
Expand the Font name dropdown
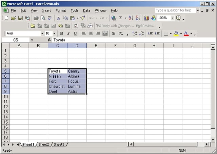point(42,33)
